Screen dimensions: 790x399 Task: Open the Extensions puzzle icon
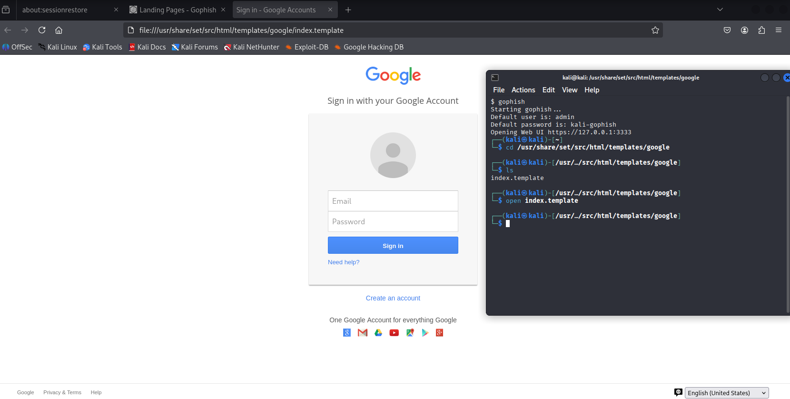[x=761, y=30]
